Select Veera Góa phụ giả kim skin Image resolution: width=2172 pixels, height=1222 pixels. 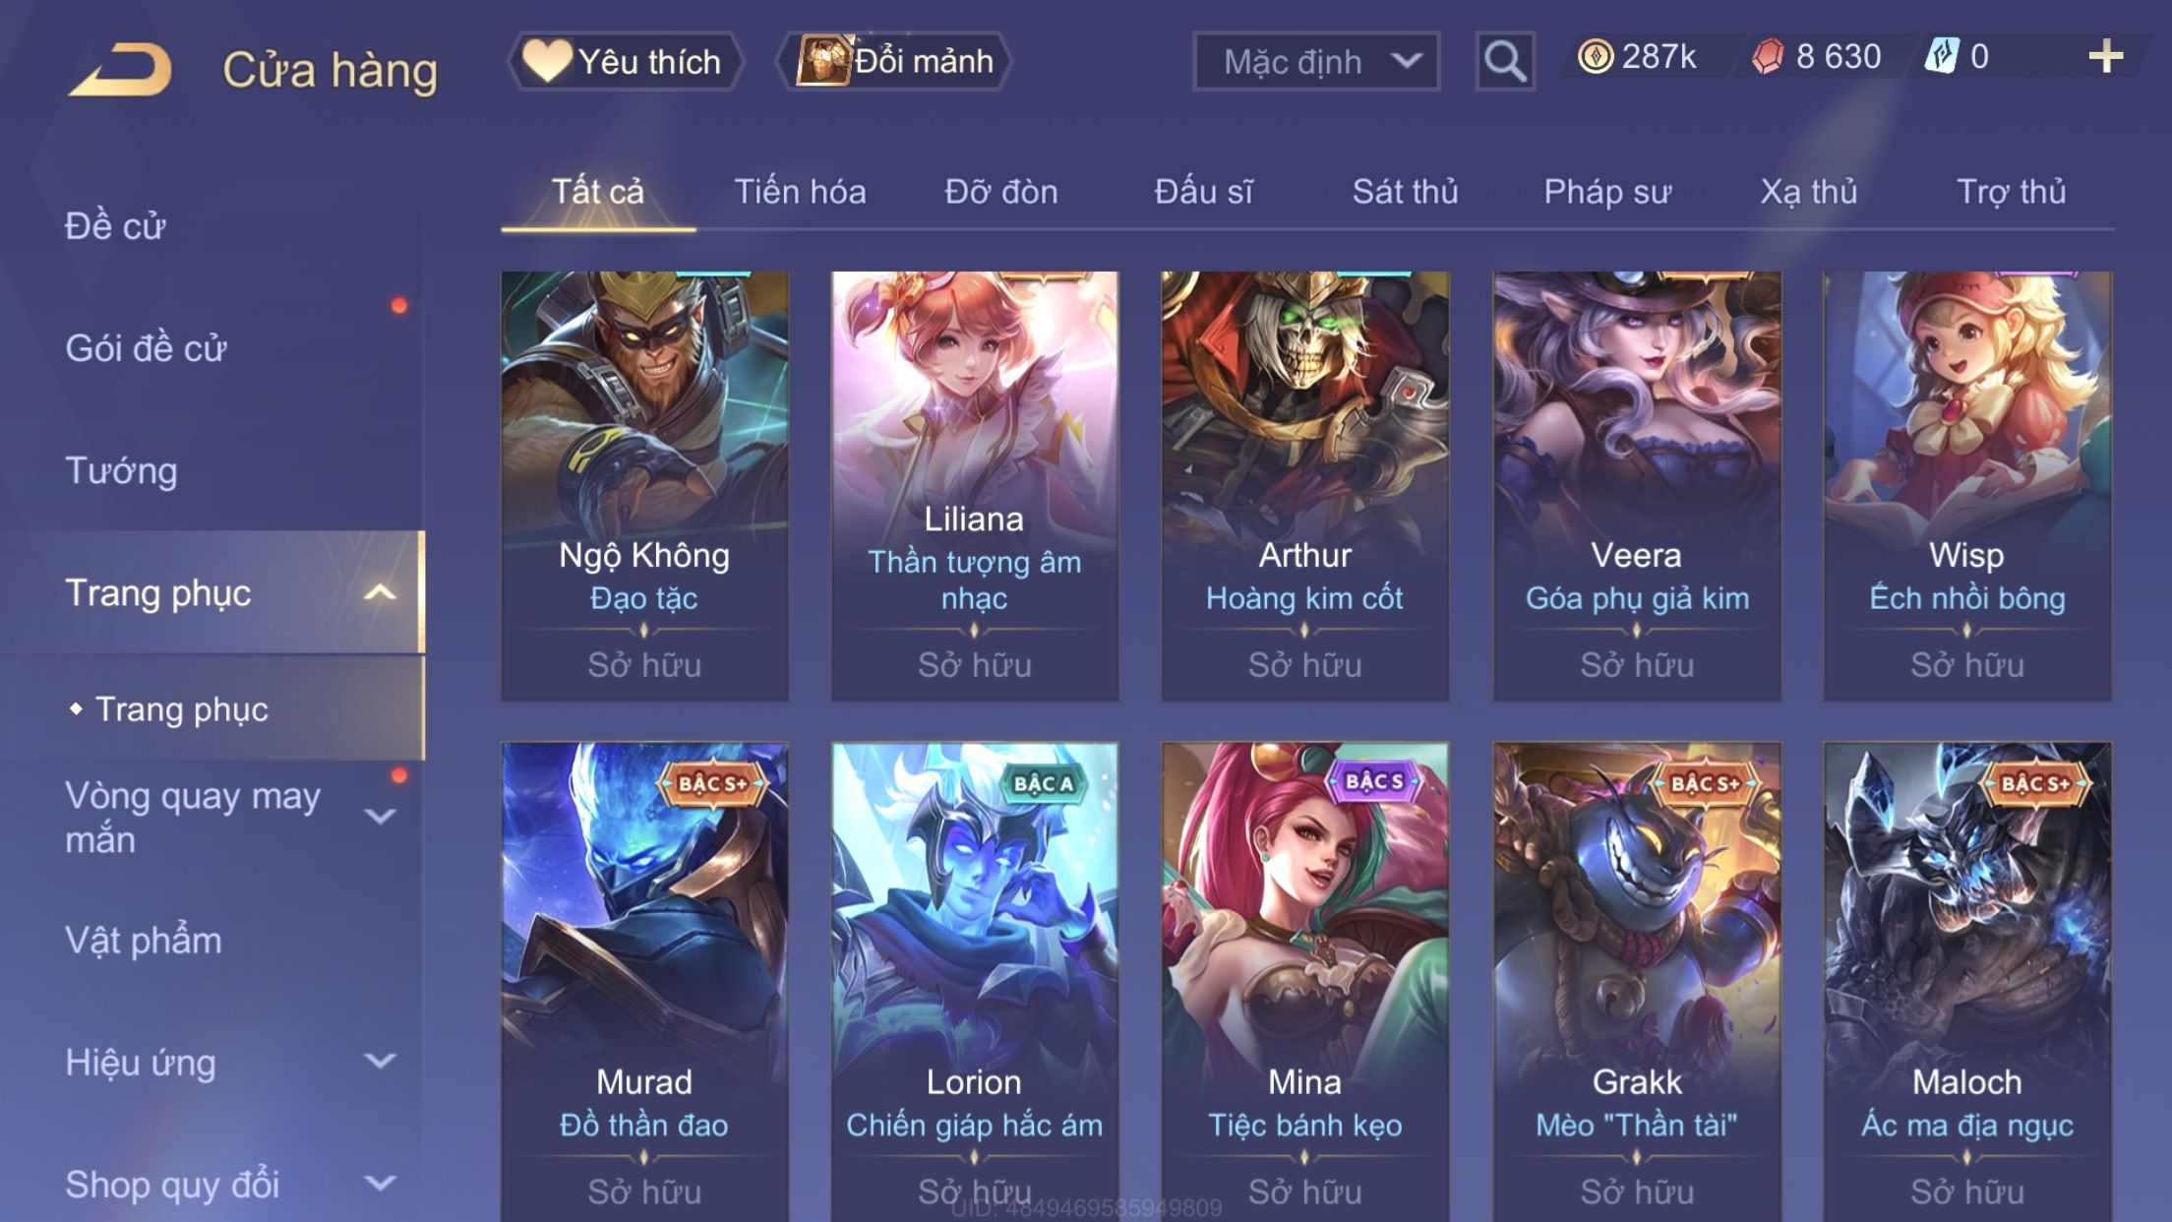[1637, 486]
